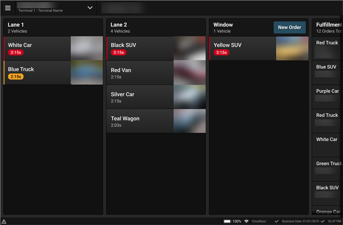Select the Green Truck in the Fulfillment list
343x225 pixels.
[x=328, y=169]
